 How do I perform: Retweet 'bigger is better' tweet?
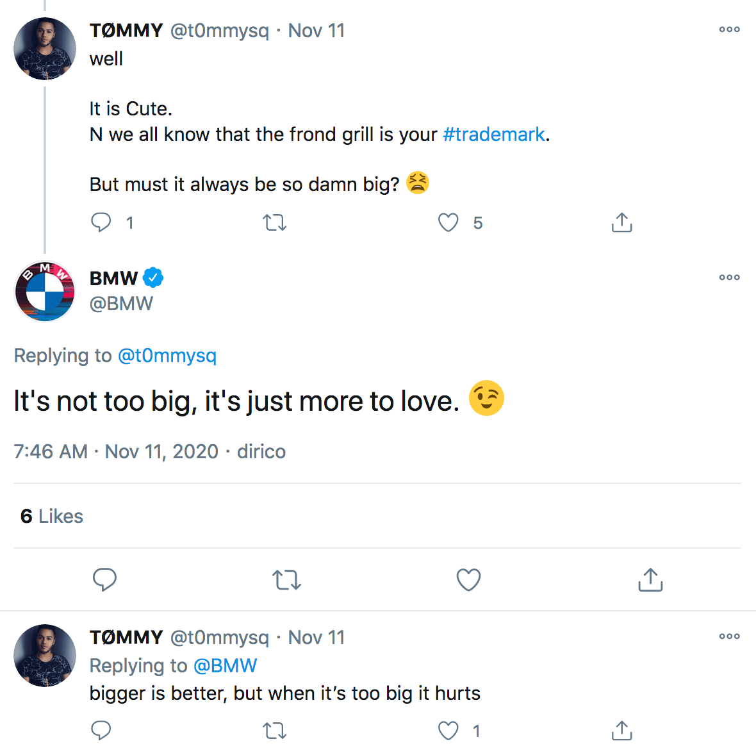tap(275, 731)
